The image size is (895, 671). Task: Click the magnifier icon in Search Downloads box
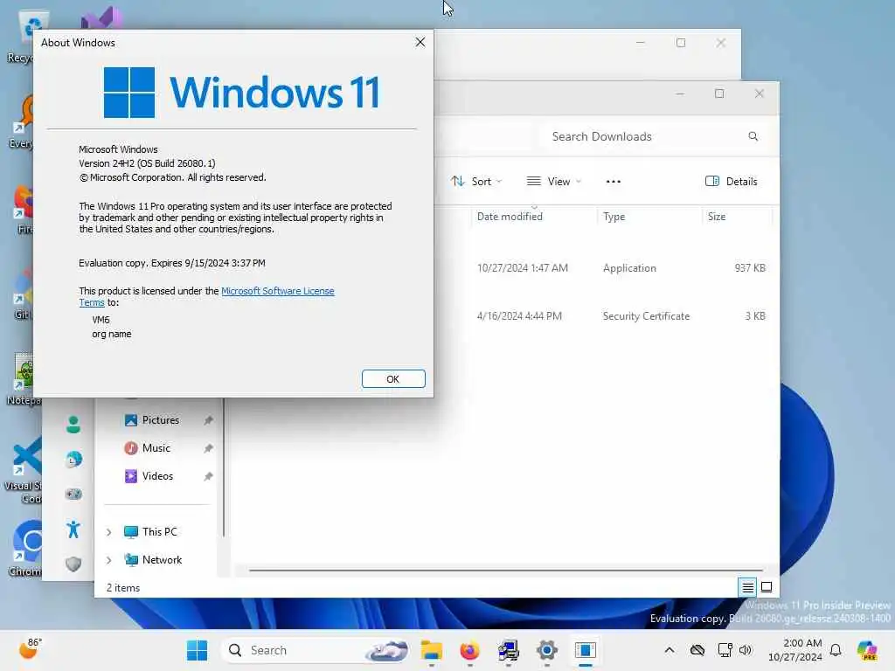(x=753, y=136)
